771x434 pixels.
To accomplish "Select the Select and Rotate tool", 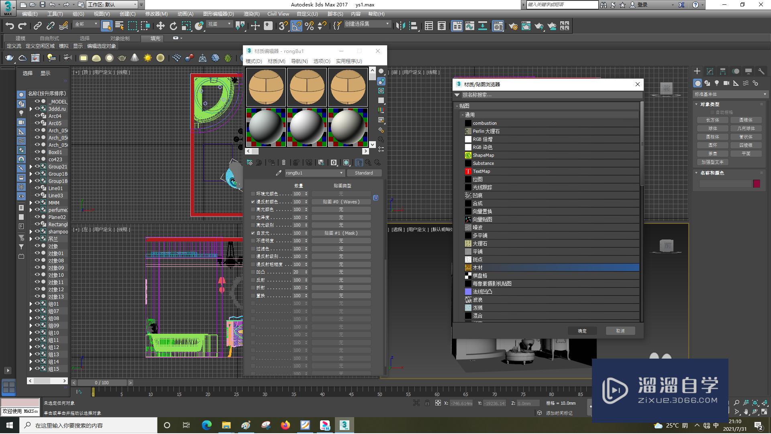I will [173, 26].
